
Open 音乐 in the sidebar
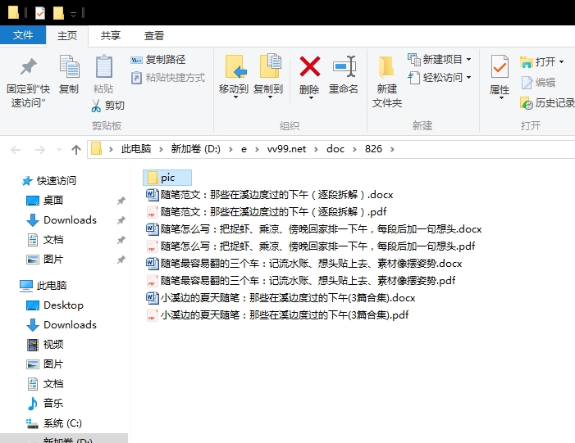pos(45,404)
